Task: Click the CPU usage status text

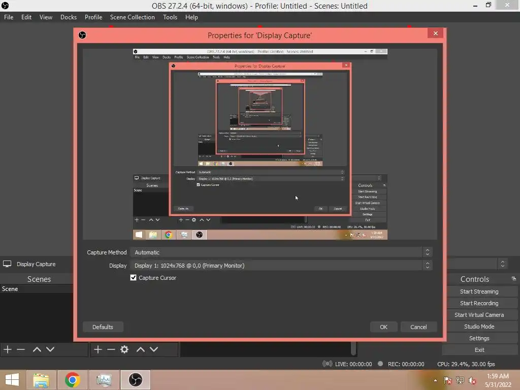Action: (x=466, y=364)
